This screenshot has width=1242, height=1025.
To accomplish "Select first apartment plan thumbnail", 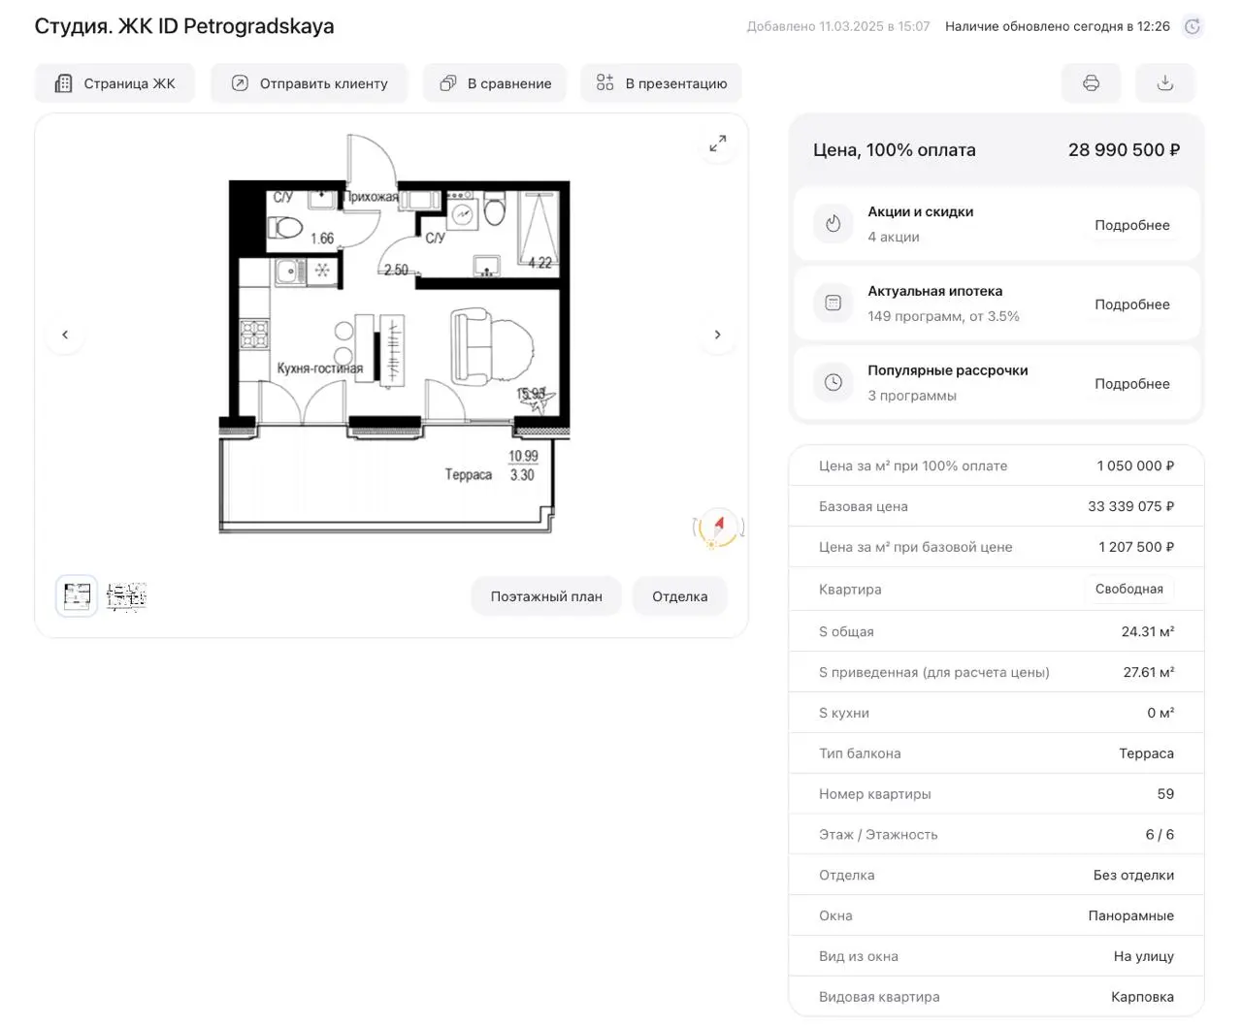I will tap(77, 596).
